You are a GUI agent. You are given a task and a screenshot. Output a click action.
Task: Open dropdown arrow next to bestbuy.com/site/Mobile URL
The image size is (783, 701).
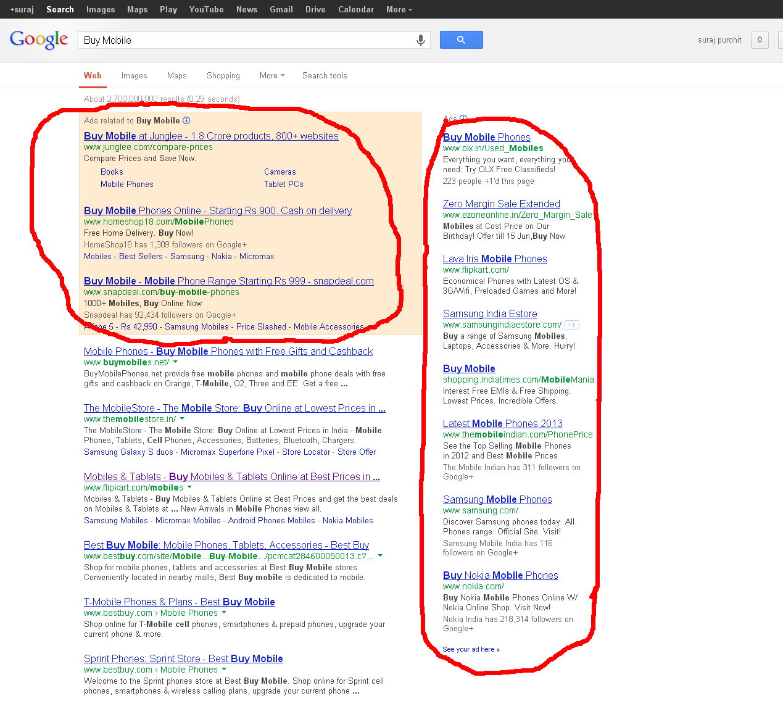tap(380, 556)
